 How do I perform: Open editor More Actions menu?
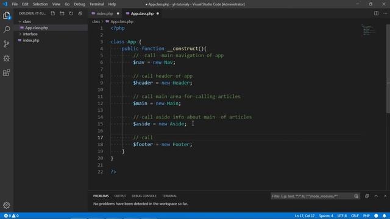tap(385, 13)
